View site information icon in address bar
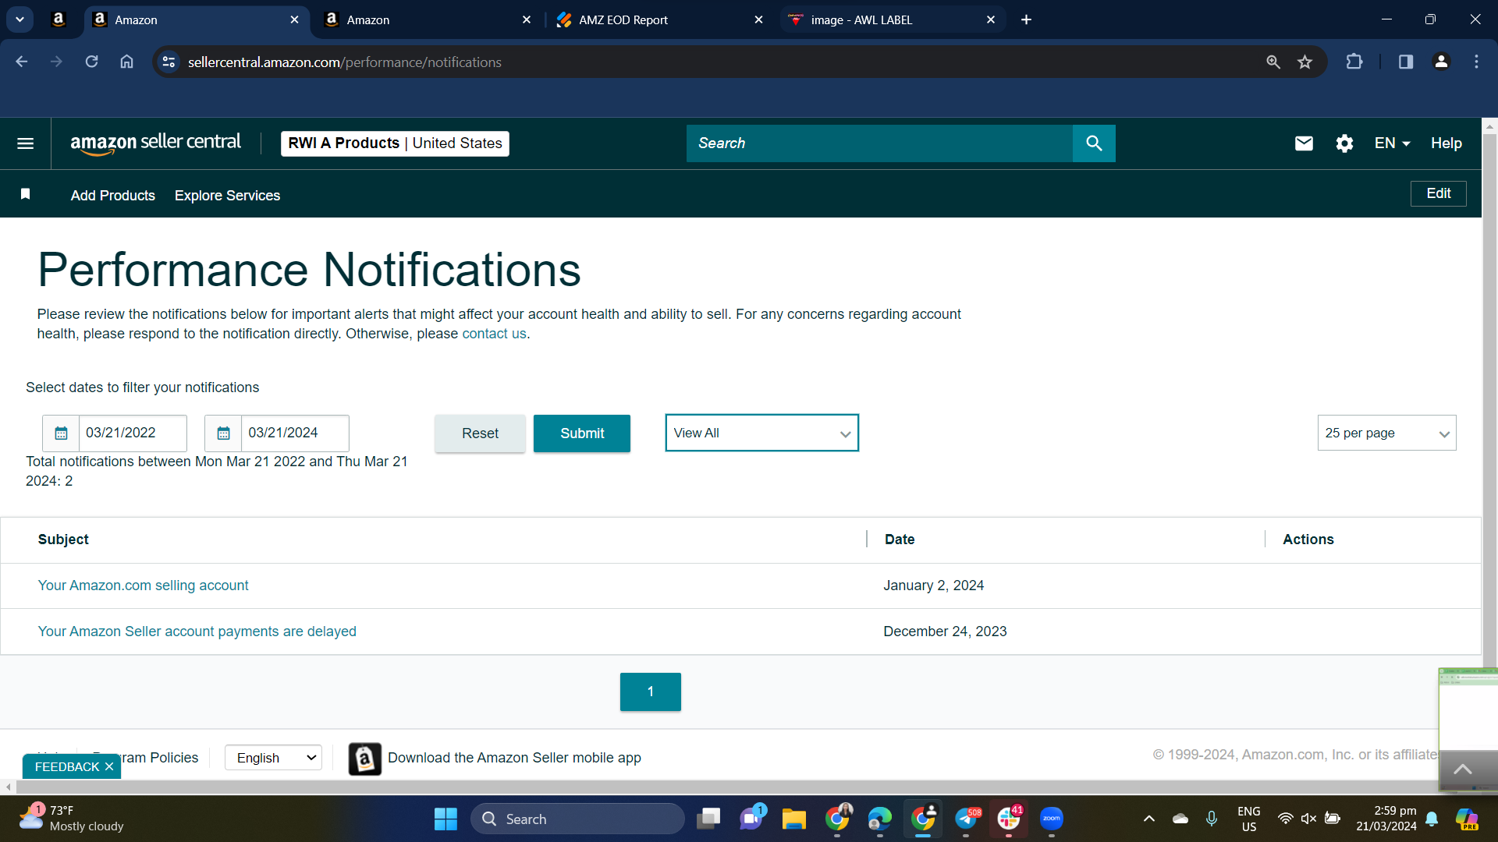 point(169,62)
